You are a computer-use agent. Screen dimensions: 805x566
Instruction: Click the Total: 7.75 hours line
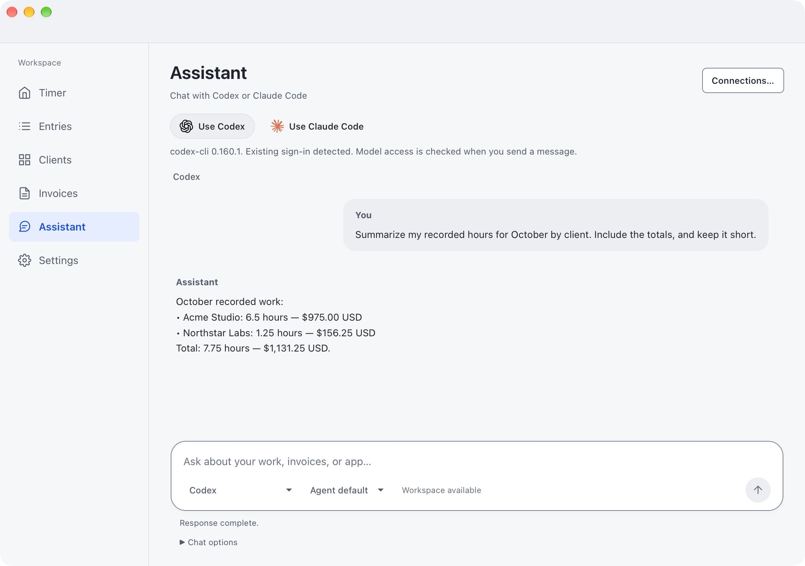coord(253,348)
